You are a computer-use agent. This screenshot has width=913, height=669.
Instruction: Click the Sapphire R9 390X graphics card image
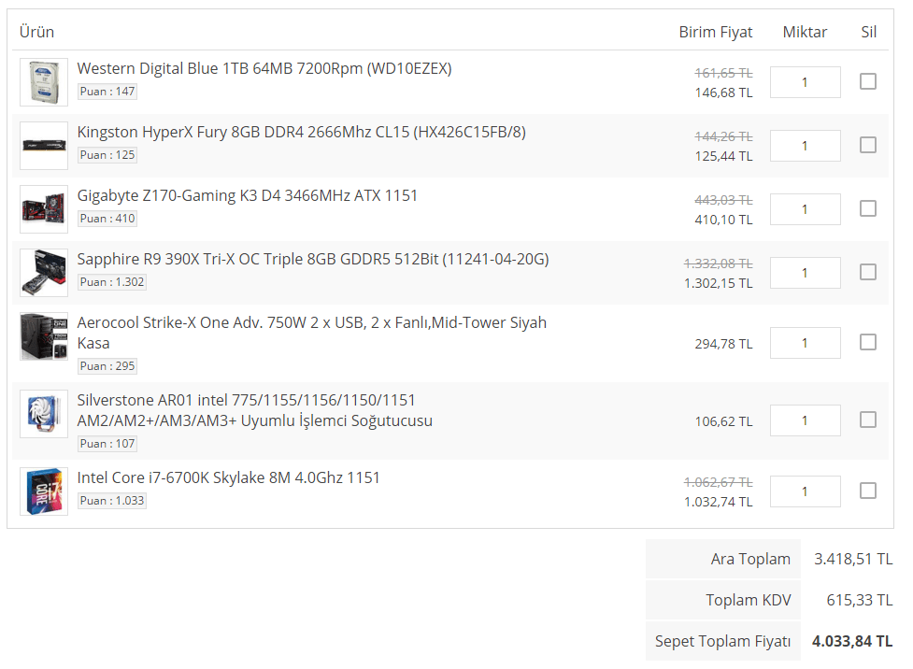point(44,273)
